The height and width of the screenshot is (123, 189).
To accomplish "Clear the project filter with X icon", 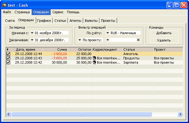I will [138, 40].
